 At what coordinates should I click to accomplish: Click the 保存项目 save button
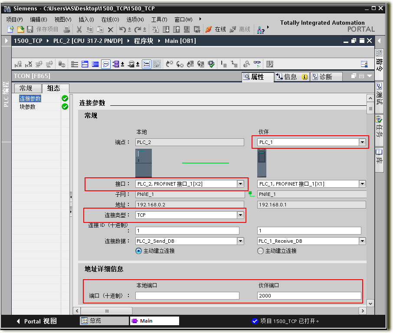(43, 29)
